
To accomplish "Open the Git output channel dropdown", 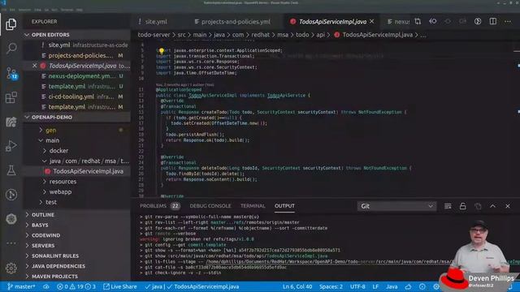I will (396, 206).
